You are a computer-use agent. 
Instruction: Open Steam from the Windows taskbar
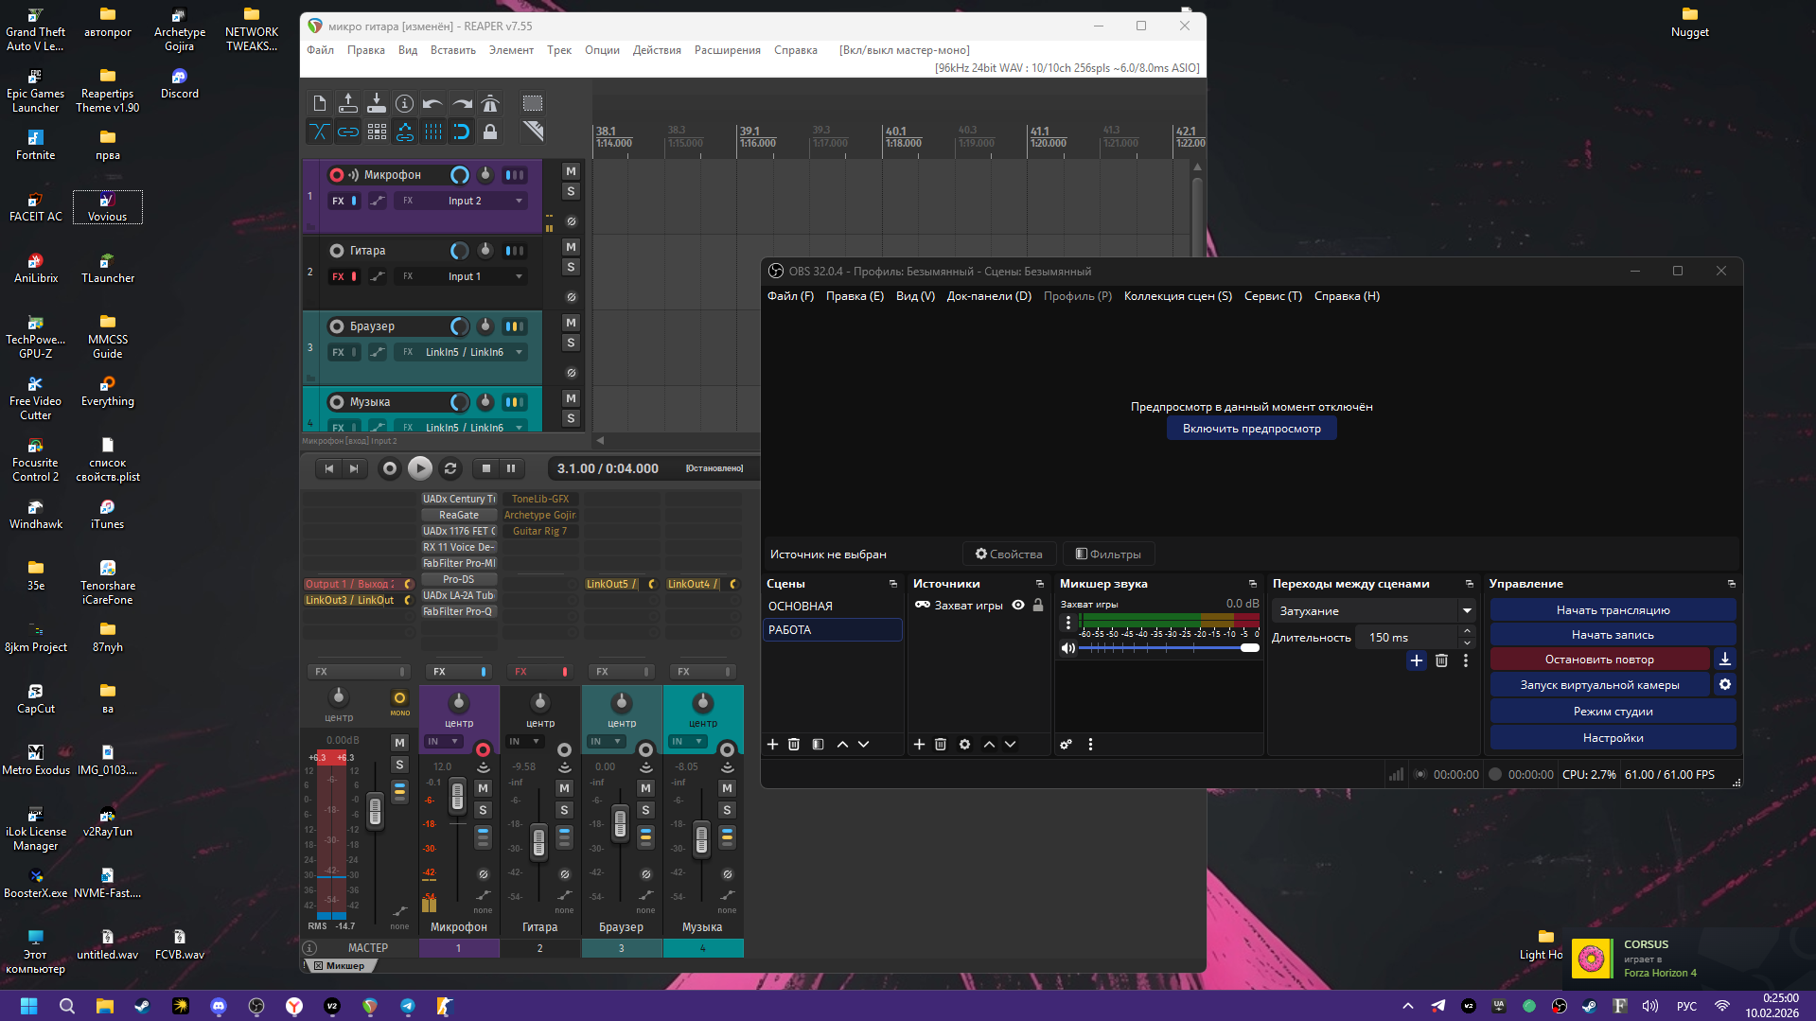(x=143, y=1006)
